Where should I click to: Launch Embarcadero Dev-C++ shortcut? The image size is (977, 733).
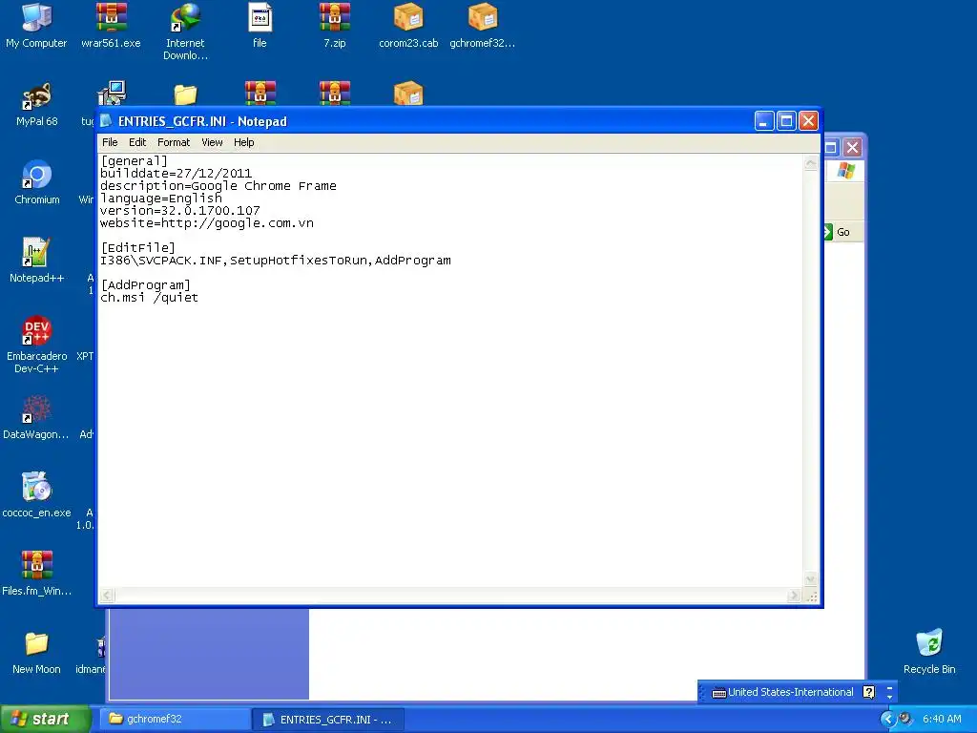pos(36,345)
